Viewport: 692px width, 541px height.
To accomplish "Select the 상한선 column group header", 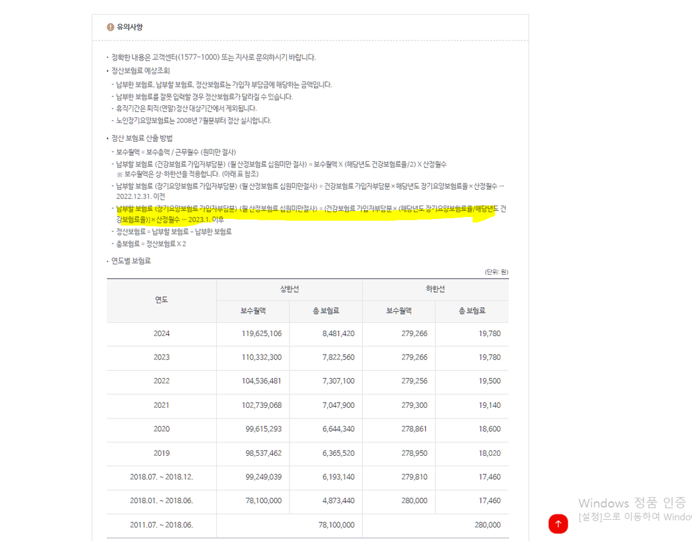I will [x=289, y=289].
